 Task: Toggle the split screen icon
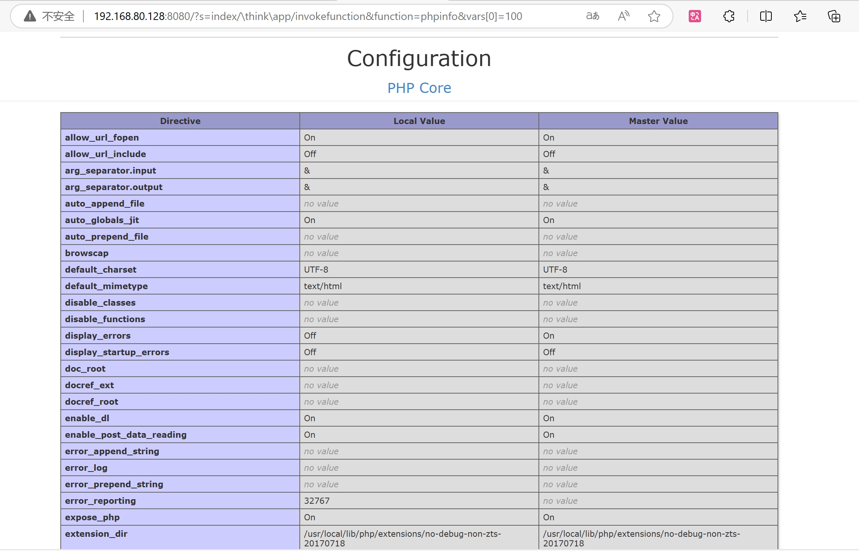[x=766, y=16]
